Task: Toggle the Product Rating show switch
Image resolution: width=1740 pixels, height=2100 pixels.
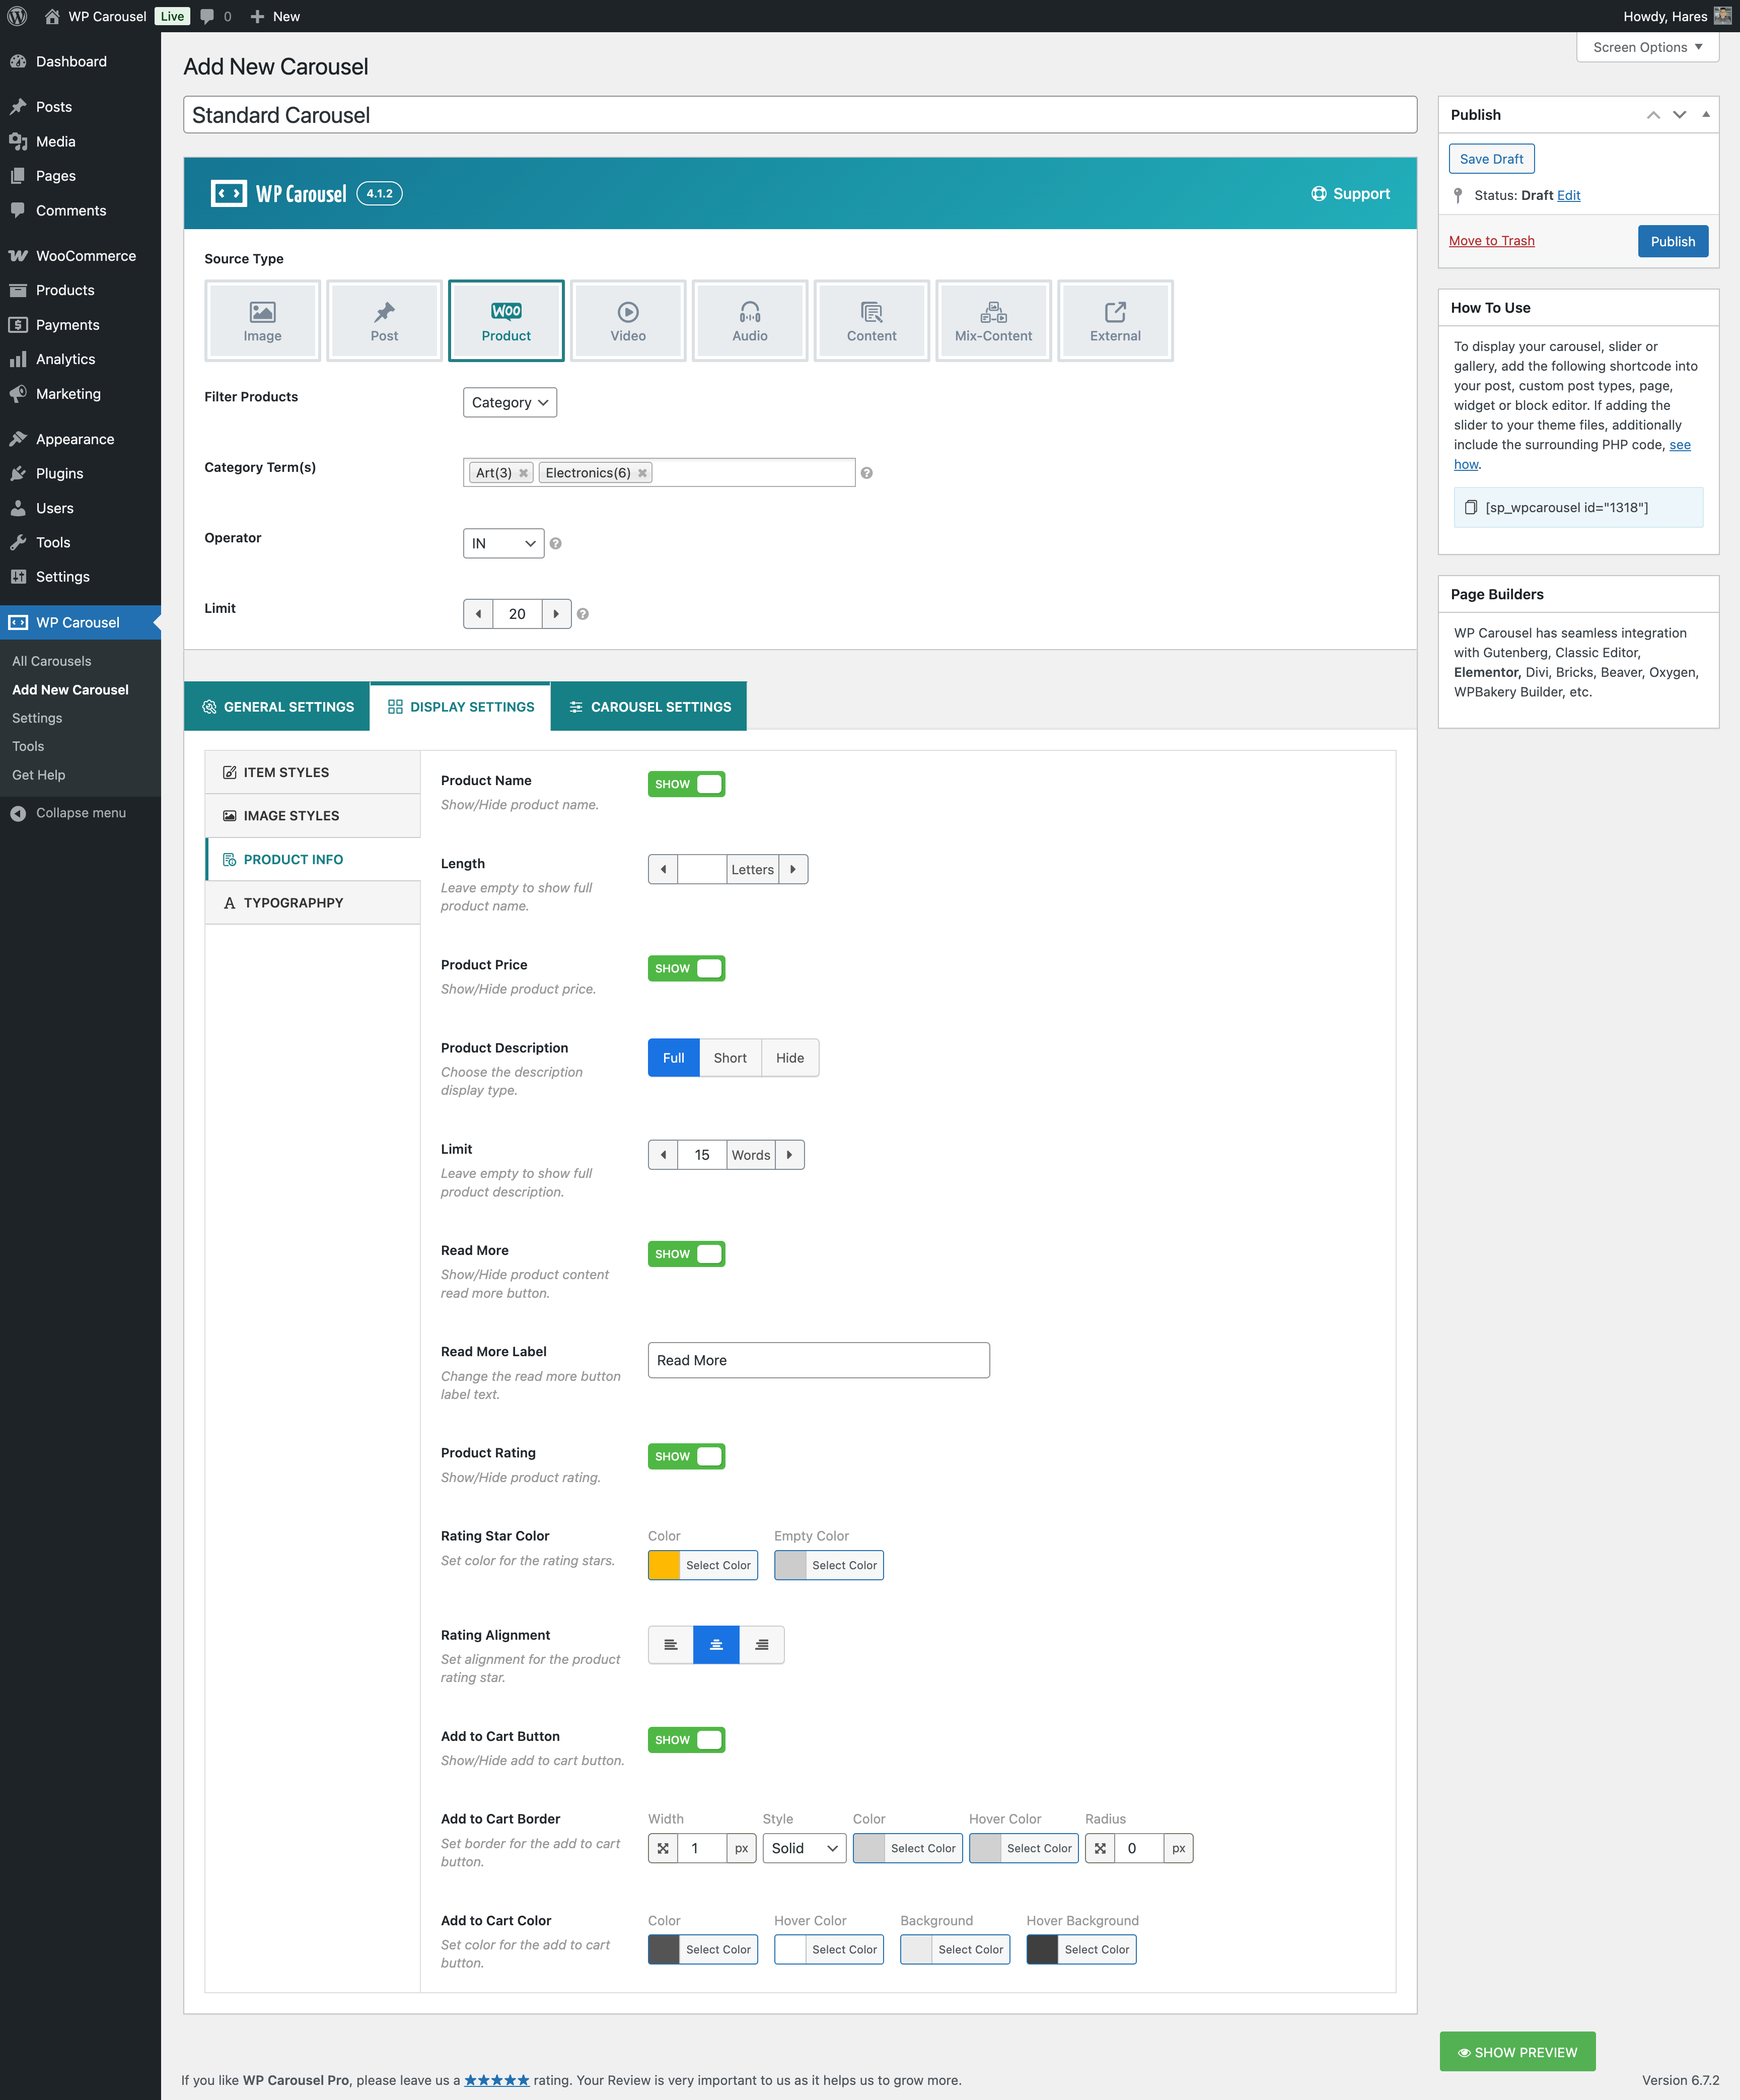Action: click(x=686, y=1456)
